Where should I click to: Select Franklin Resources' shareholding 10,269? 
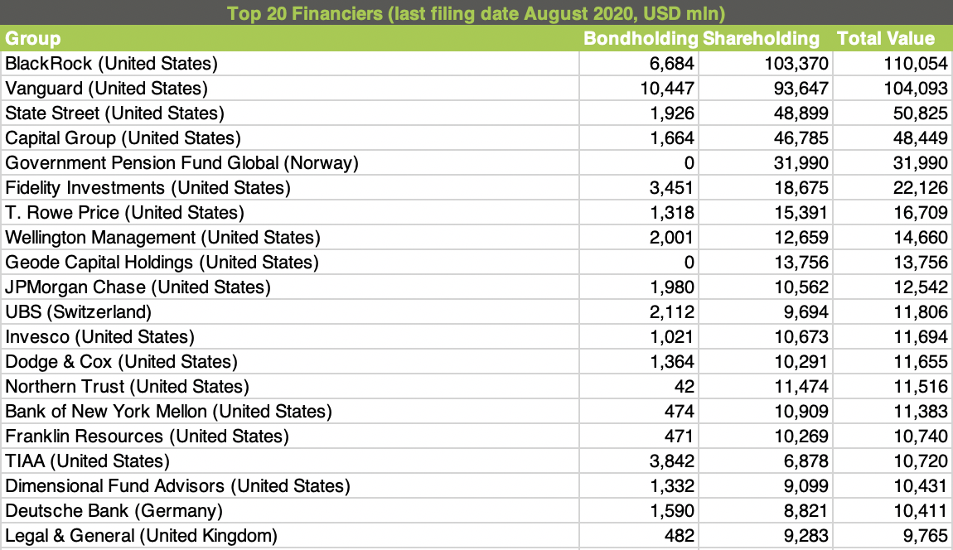point(766,437)
